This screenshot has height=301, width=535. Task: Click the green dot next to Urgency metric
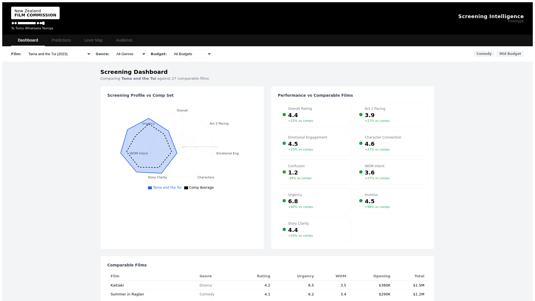click(x=284, y=201)
